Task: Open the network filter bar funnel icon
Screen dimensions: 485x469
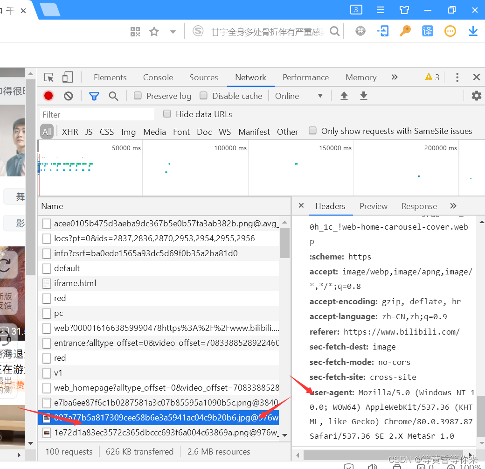Action: pos(94,96)
